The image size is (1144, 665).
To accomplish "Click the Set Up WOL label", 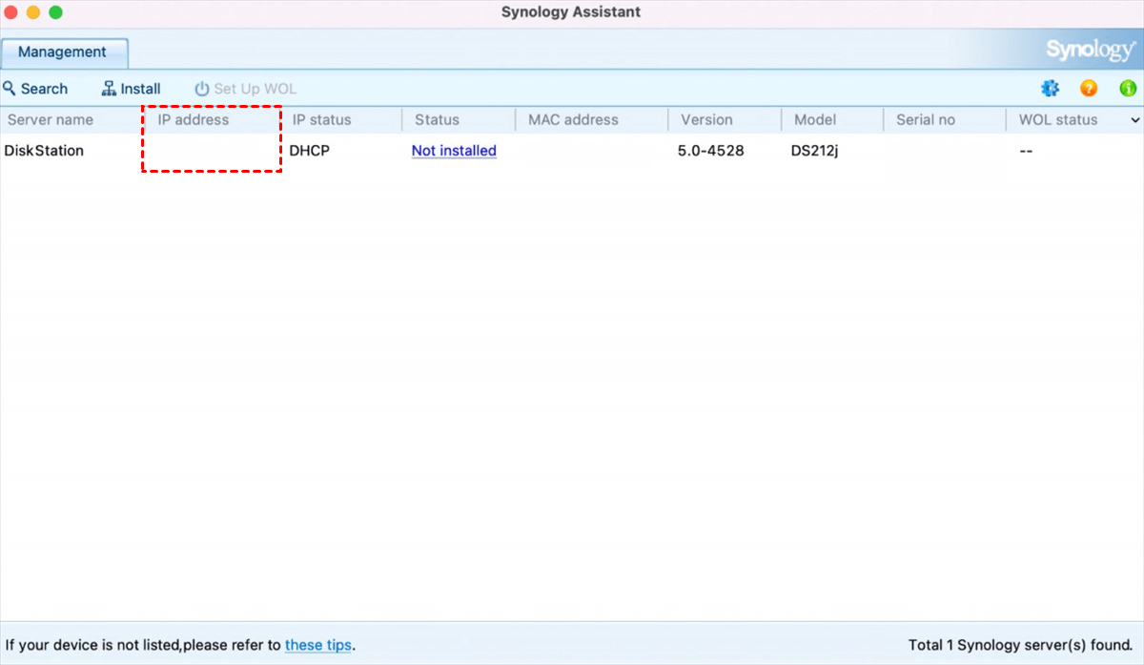I will 255,89.
